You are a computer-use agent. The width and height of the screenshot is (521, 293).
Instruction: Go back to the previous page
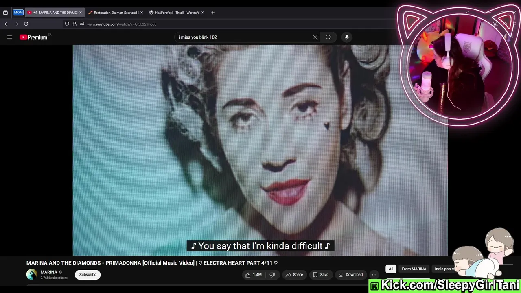tap(7, 24)
